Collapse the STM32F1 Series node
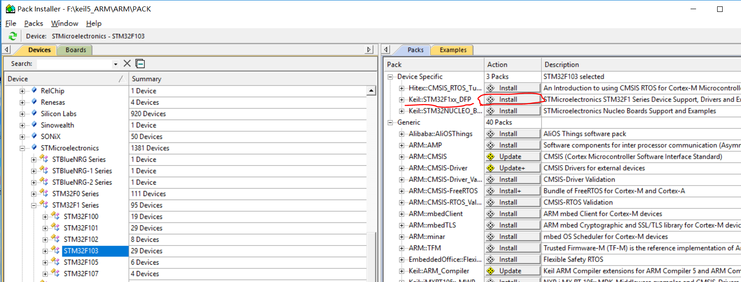The image size is (741, 282). pyautogui.click(x=33, y=205)
